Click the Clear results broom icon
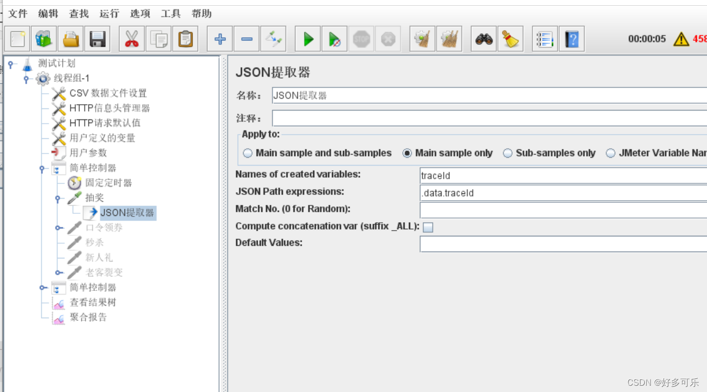Image resolution: width=707 pixels, height=392 pixels. [422, 39]
